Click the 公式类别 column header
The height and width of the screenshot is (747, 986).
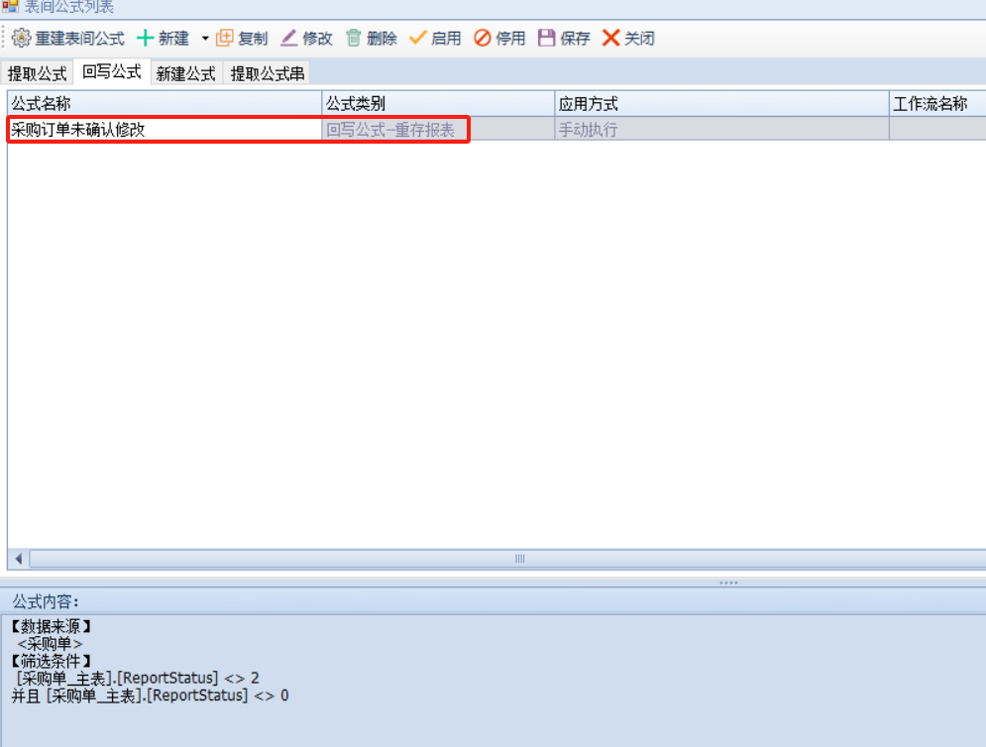pos(438,103)
